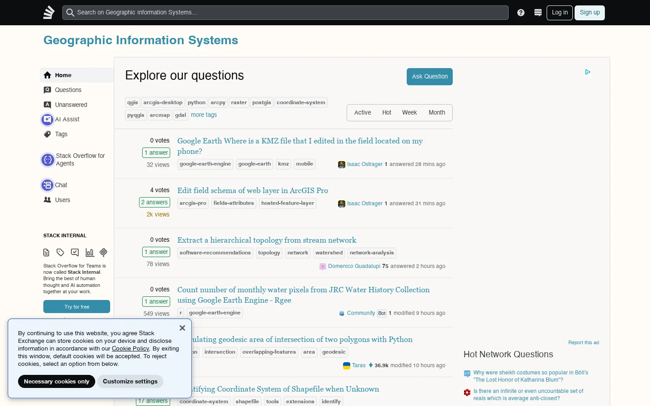Open question about KMZ file in Google Earth
The height and width of the screenshot is (406, 650).
click(300, 146)
